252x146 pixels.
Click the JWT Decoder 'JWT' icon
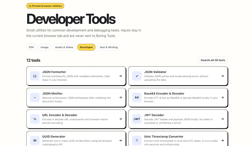tap(137, 119)
